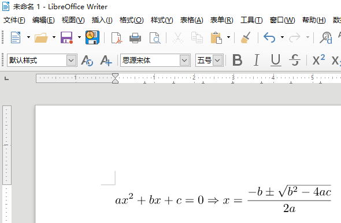Click the Save As floppy with clock icon
Viewport: 341px width, 223px height.
pos(92,37)
